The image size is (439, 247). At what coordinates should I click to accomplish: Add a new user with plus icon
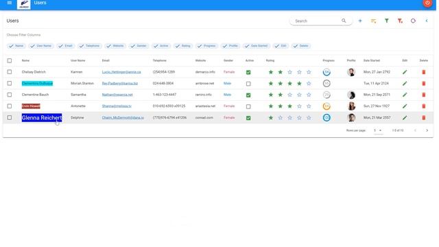360,21
